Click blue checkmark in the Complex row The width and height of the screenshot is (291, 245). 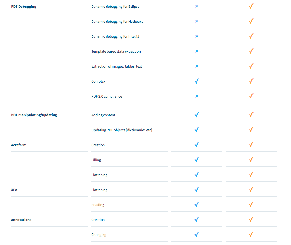pyautogui.click(x=197, y=81)
